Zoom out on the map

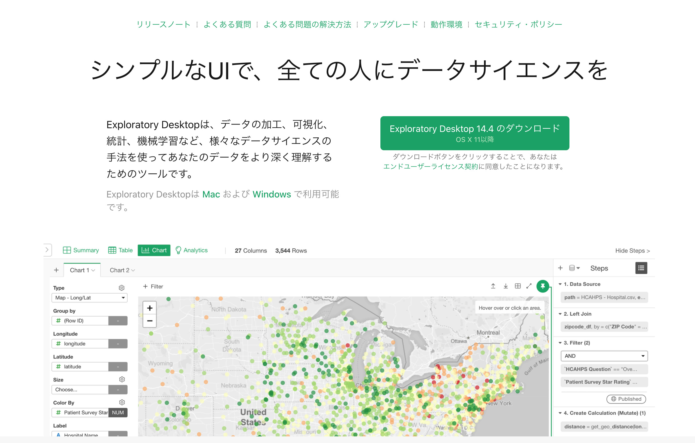tap(150, 321)
